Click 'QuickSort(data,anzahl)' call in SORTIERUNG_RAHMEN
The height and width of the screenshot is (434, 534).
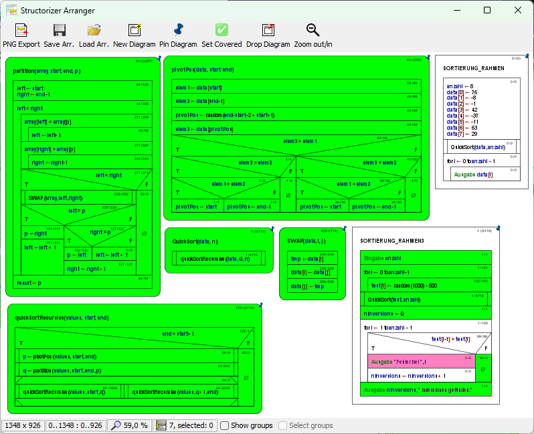(x=482, y=146)
